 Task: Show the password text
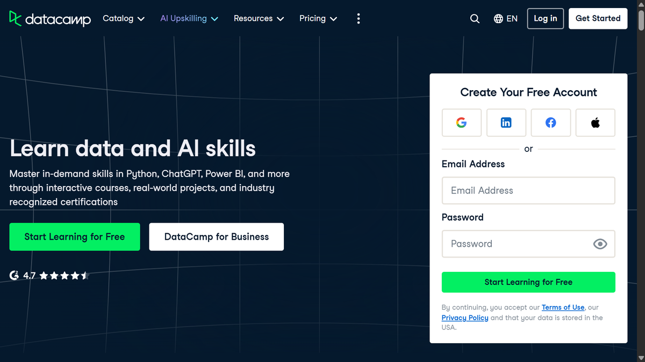point(600,244)
